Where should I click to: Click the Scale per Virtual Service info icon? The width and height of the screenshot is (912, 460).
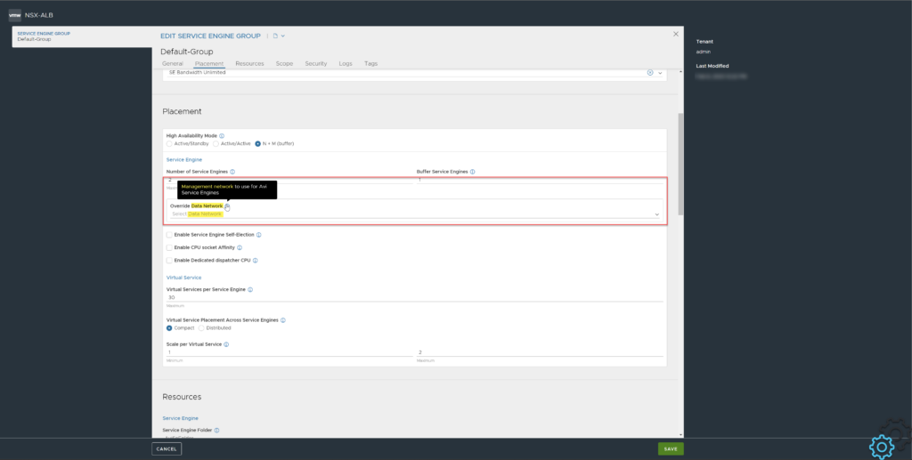(x=226, y=343)
